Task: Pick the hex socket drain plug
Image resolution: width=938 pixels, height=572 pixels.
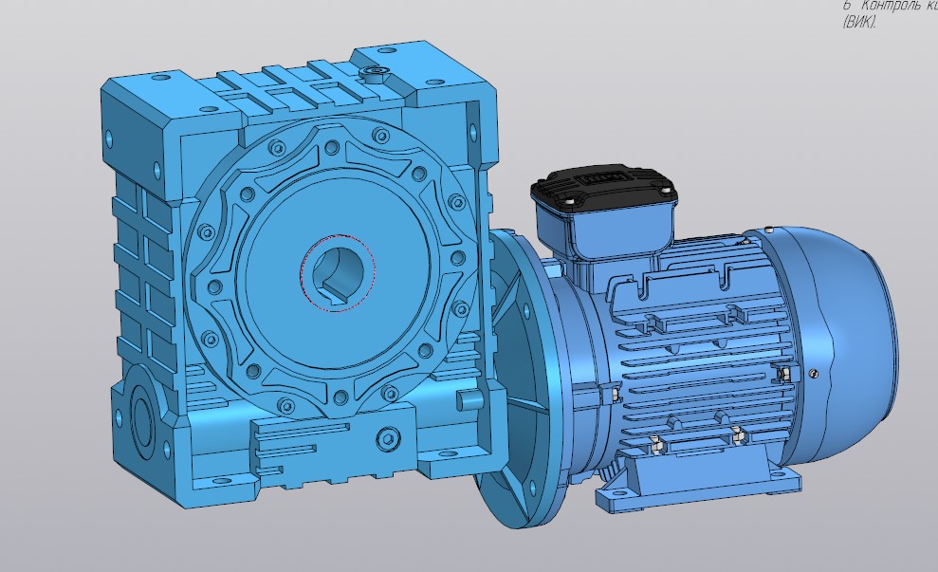Action: [388, 440]
